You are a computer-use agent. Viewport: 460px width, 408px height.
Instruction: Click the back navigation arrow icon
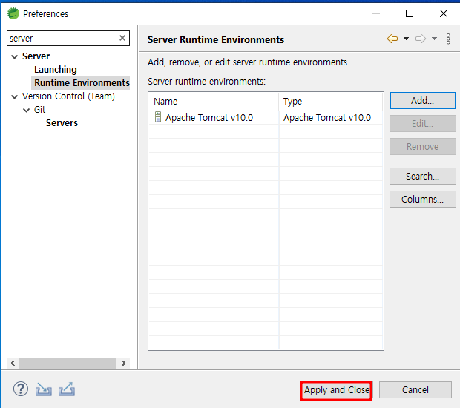click(392, 39)
